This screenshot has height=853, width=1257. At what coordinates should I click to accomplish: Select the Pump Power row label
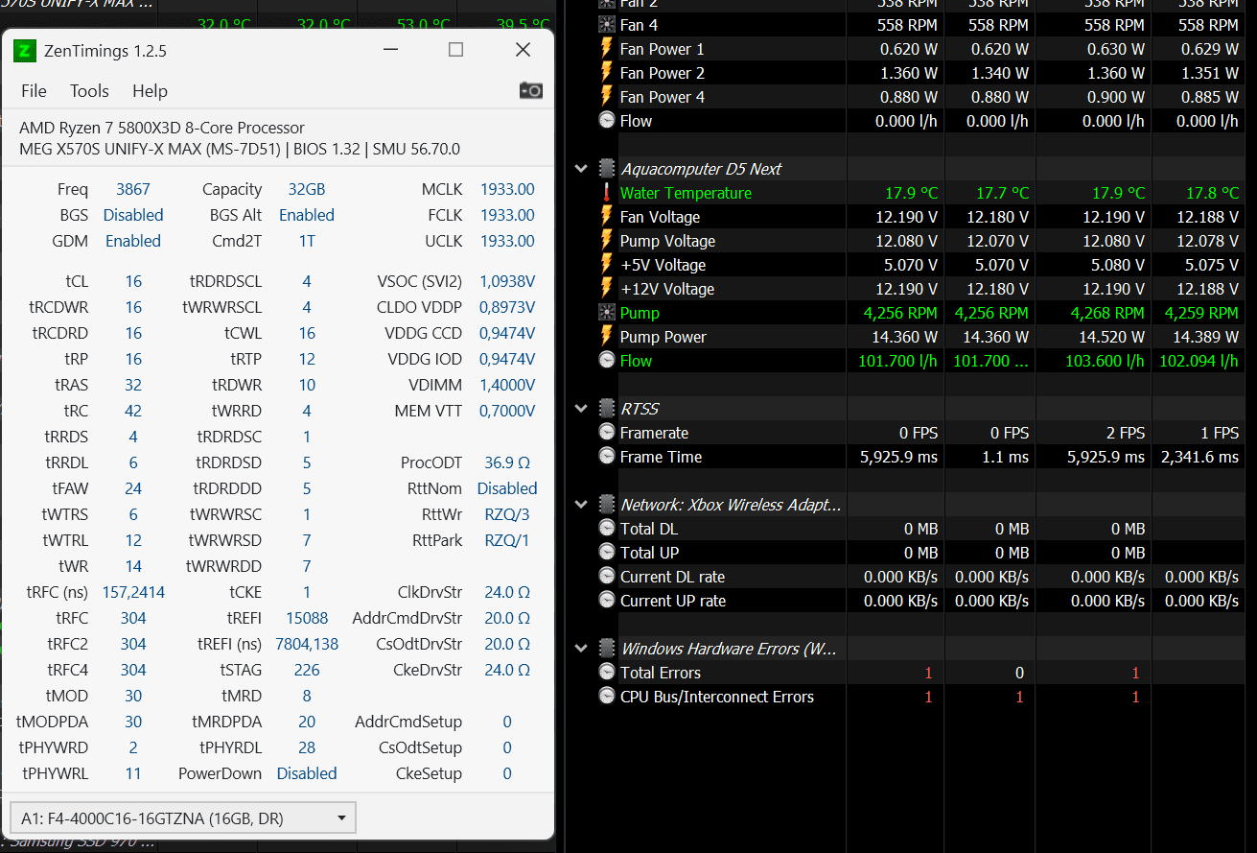tap(663, 337)
